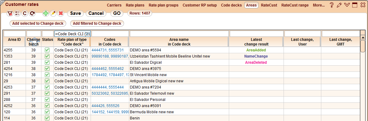Focus the Last change GMT filter field

340,34
